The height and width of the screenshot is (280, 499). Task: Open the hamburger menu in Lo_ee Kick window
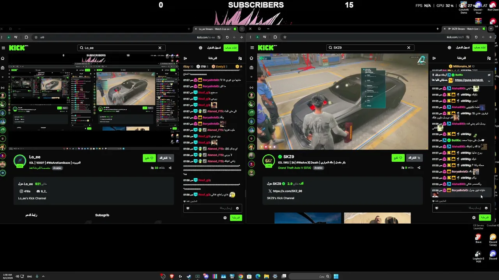(x=3, y=48)
